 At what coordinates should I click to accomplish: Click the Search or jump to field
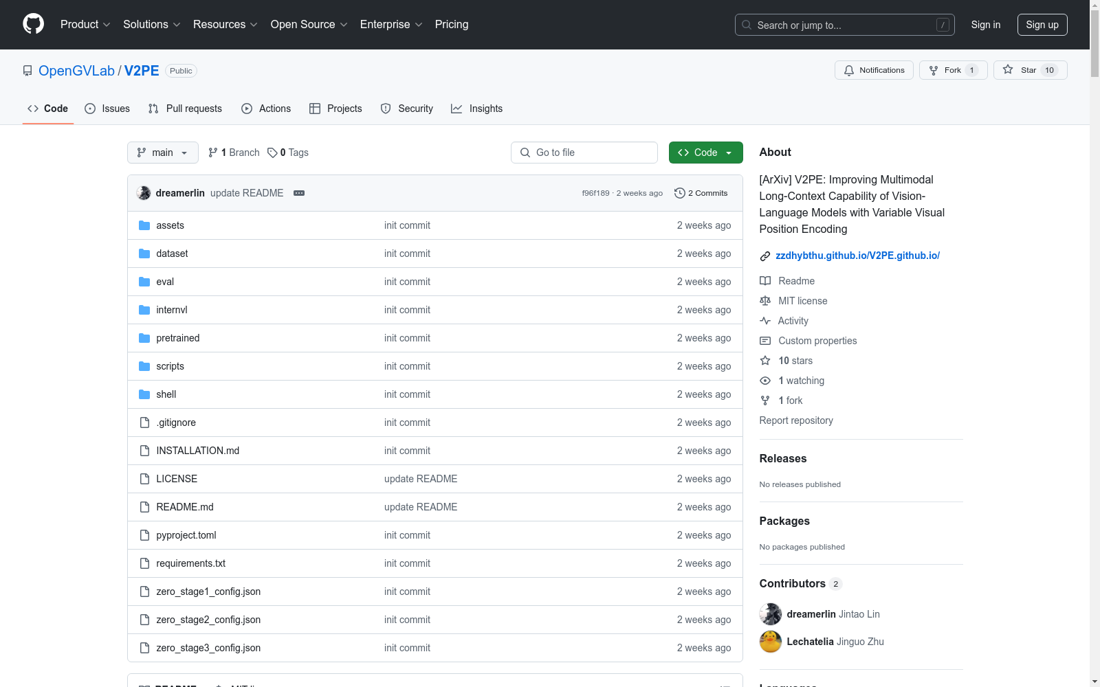click(x=845, y=25)
